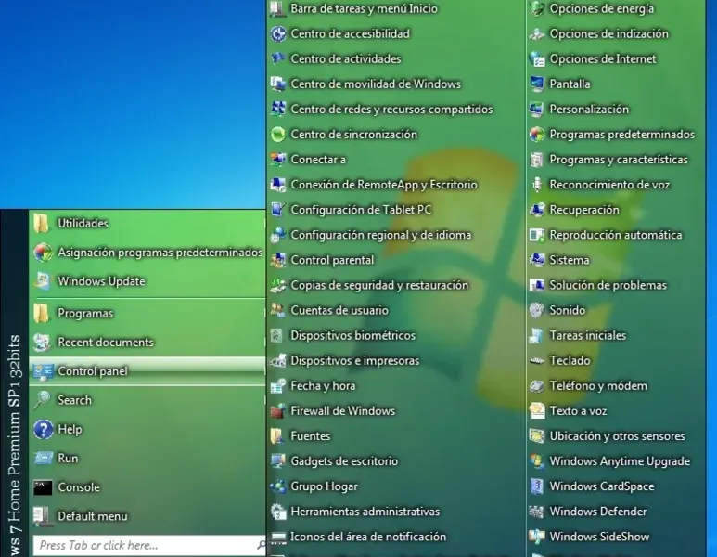Click the Centro de accesibilidad icon
The height and width of the screenshot is (557, 717).
click(x=278, y=33)
